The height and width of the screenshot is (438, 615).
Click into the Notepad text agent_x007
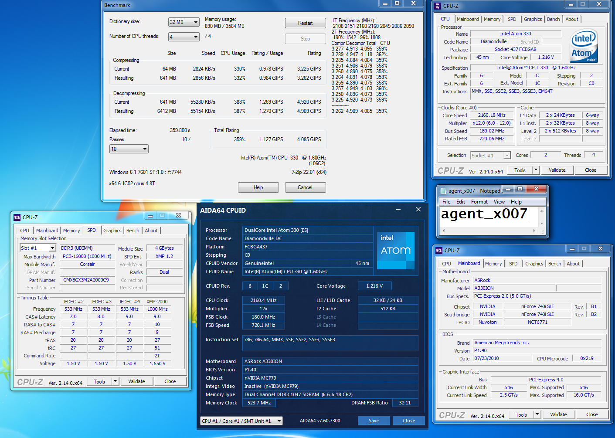tap(484, 214)
